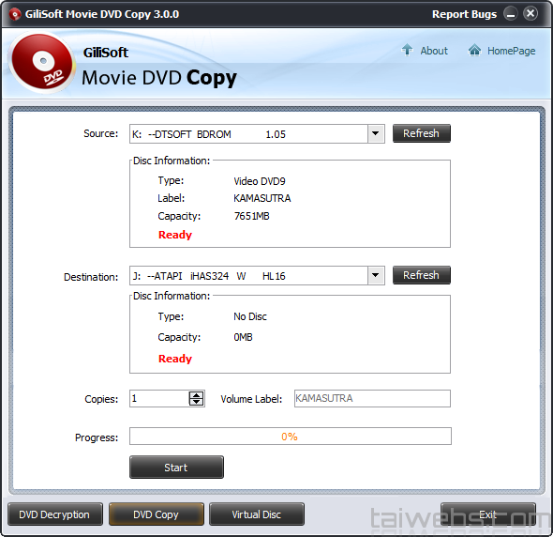Select the K: DTSOFT BDROM source field
Screen dimensions: 553x537
[248, 134]
